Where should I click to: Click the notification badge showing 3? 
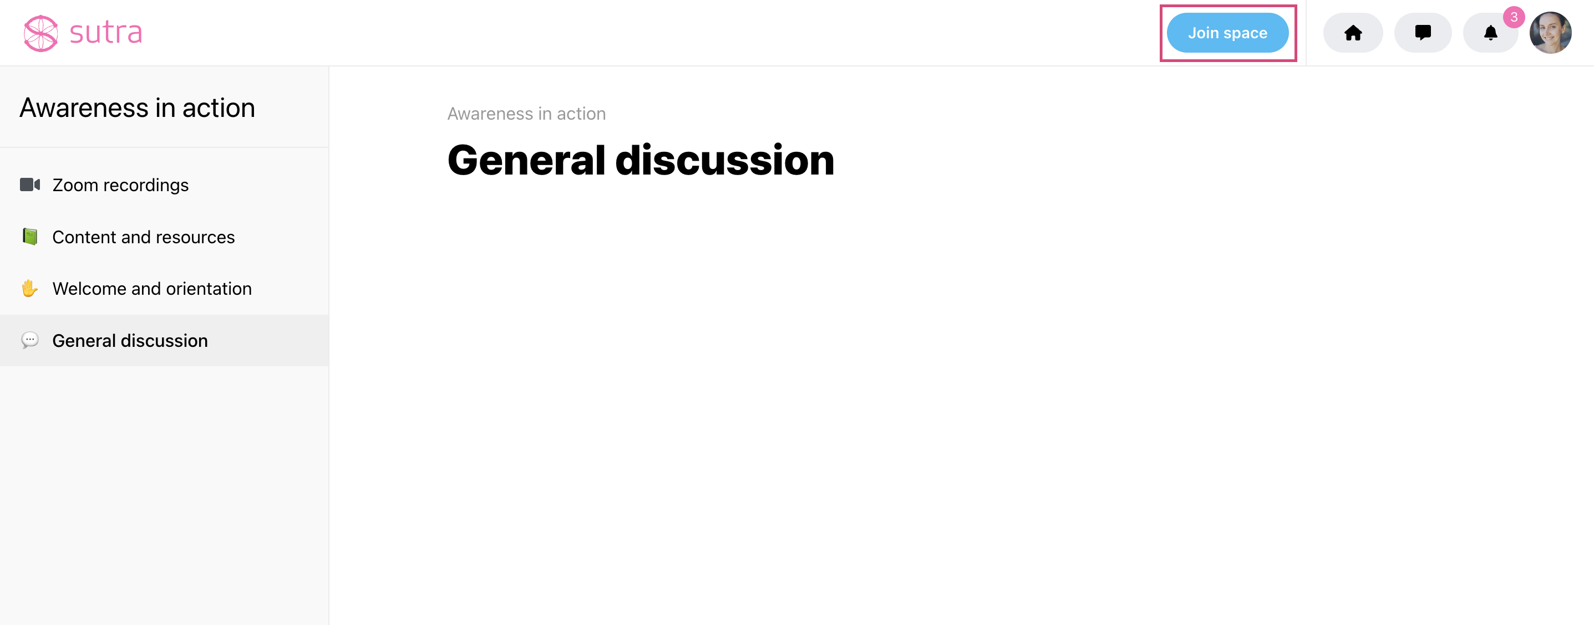1514,17
